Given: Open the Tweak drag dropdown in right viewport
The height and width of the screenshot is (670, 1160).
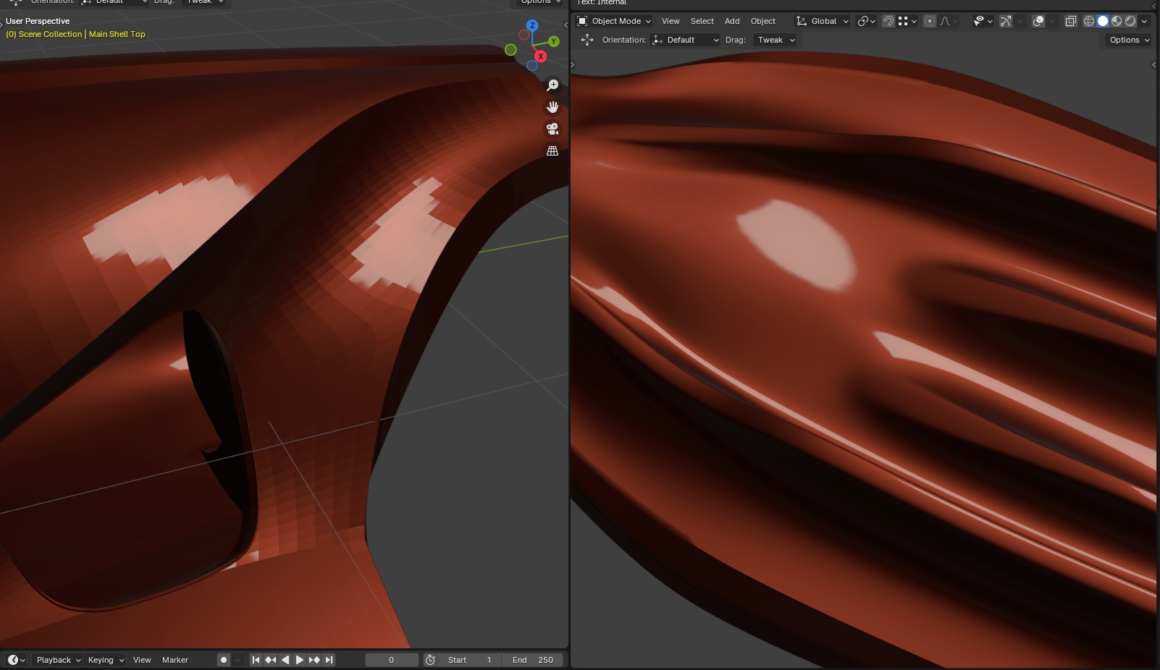Looking at the screenshot, I should (x=775, y=40).
